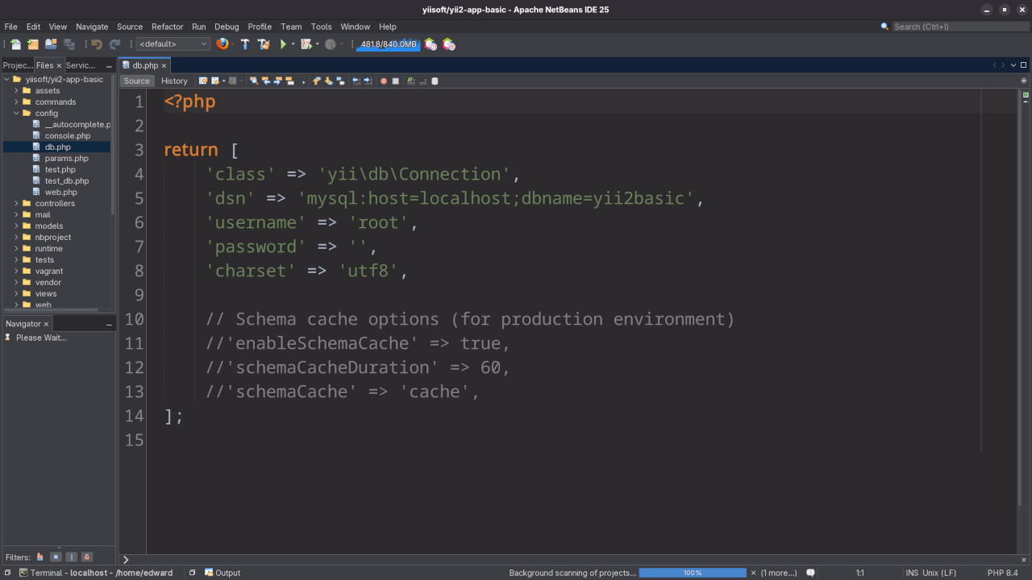Toggle rectangular selection icon beside History button
The width and height of the screenshot is (1032, 580).
tap(301, 81)
